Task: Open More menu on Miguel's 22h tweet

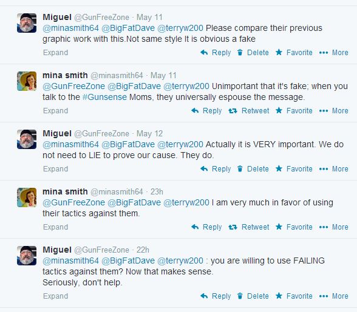Action: tap(333, 296)
